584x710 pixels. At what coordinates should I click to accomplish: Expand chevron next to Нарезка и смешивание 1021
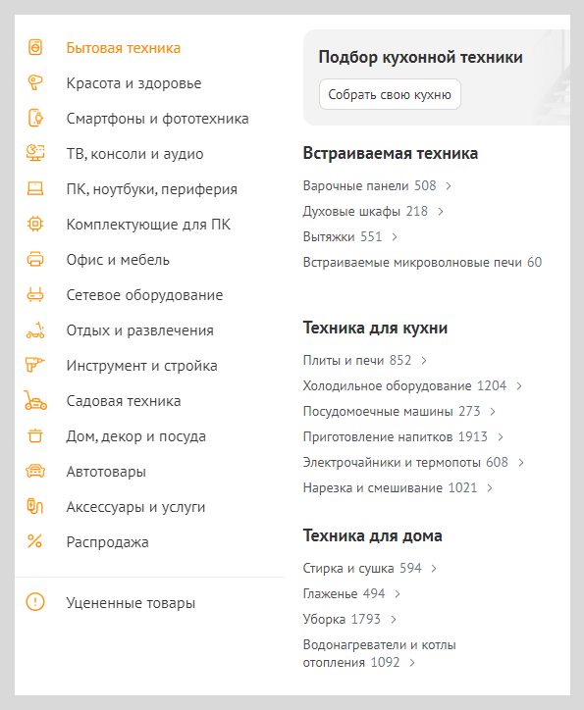click(490, 487)
